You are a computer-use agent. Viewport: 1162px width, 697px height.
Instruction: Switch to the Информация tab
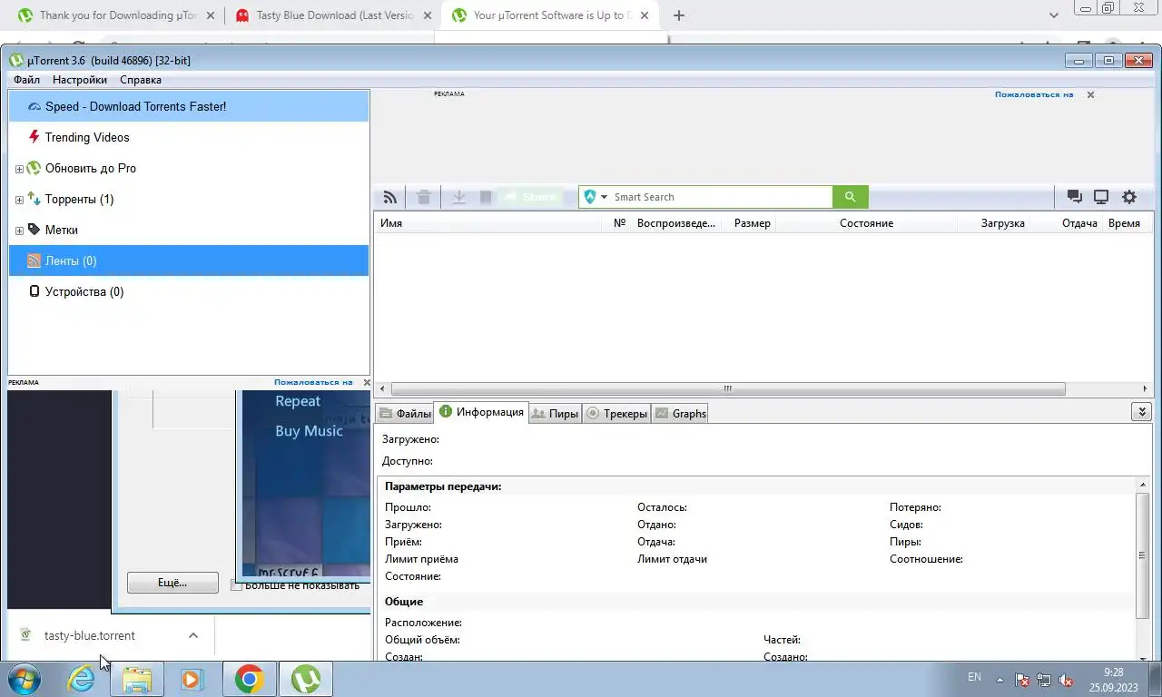tap(481, 412)
